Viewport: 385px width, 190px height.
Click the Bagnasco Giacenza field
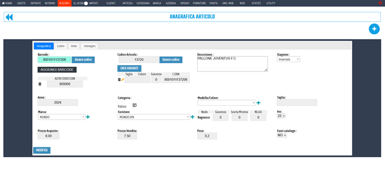221,118
